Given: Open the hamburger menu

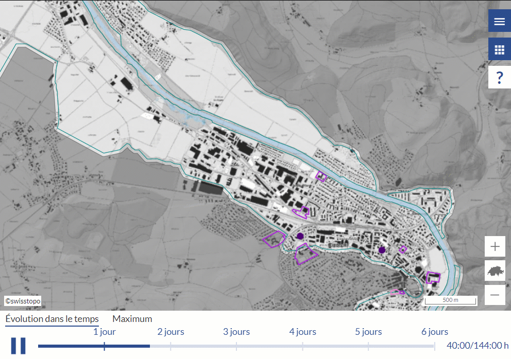Looking at the screenshot, I should pyautogui.click(x=499, y=21).
